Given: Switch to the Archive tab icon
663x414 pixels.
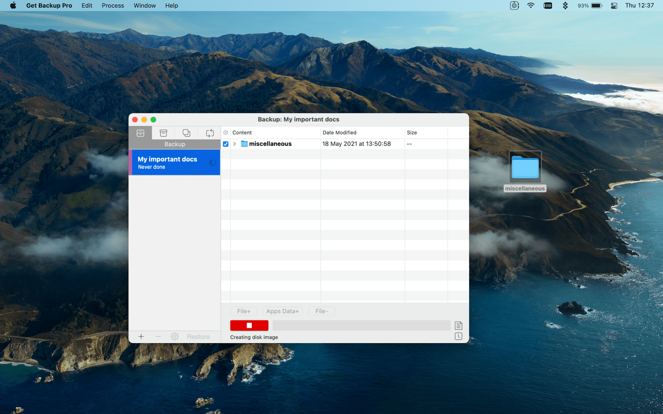Looking at the screenshot, I should (x=164, y=133).
